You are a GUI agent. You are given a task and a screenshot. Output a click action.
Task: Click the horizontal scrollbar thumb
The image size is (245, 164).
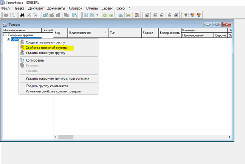click(x=66, y=137)
